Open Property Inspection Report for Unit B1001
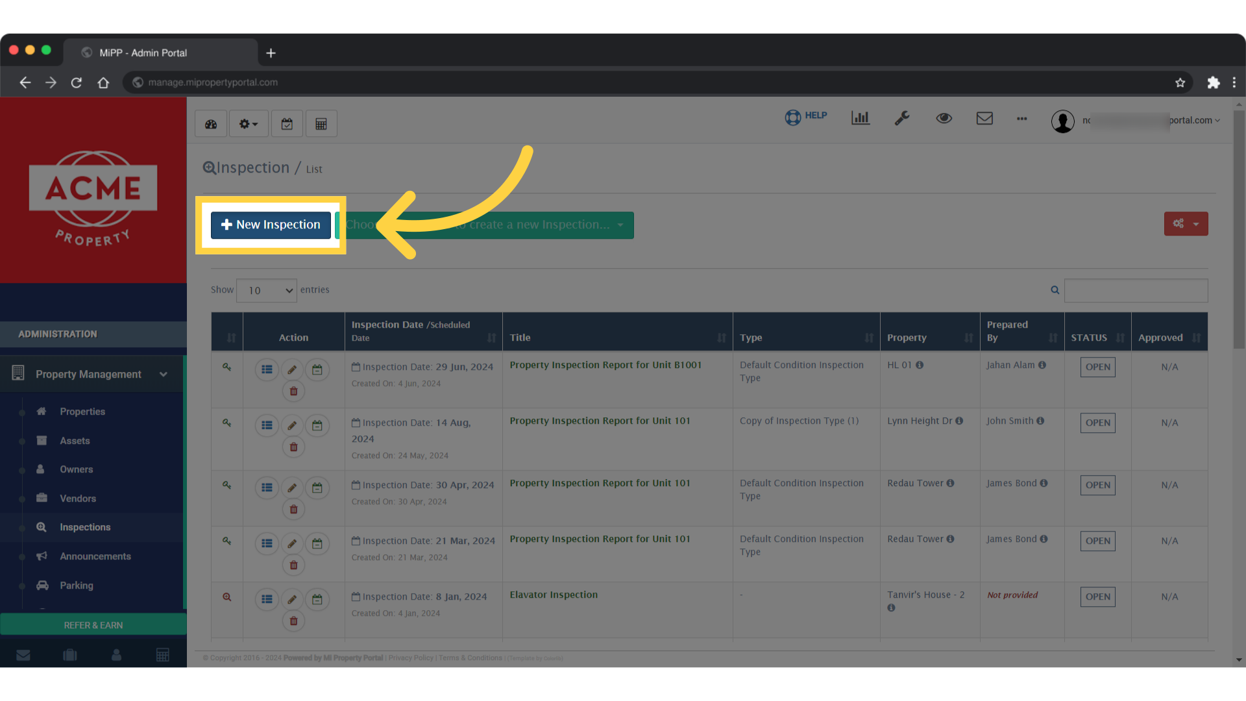Screen dimensions: 1246x701 point(605,365)
